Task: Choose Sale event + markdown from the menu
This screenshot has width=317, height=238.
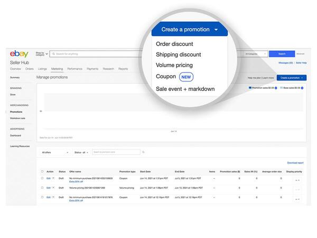Action: tap(185, 89)
